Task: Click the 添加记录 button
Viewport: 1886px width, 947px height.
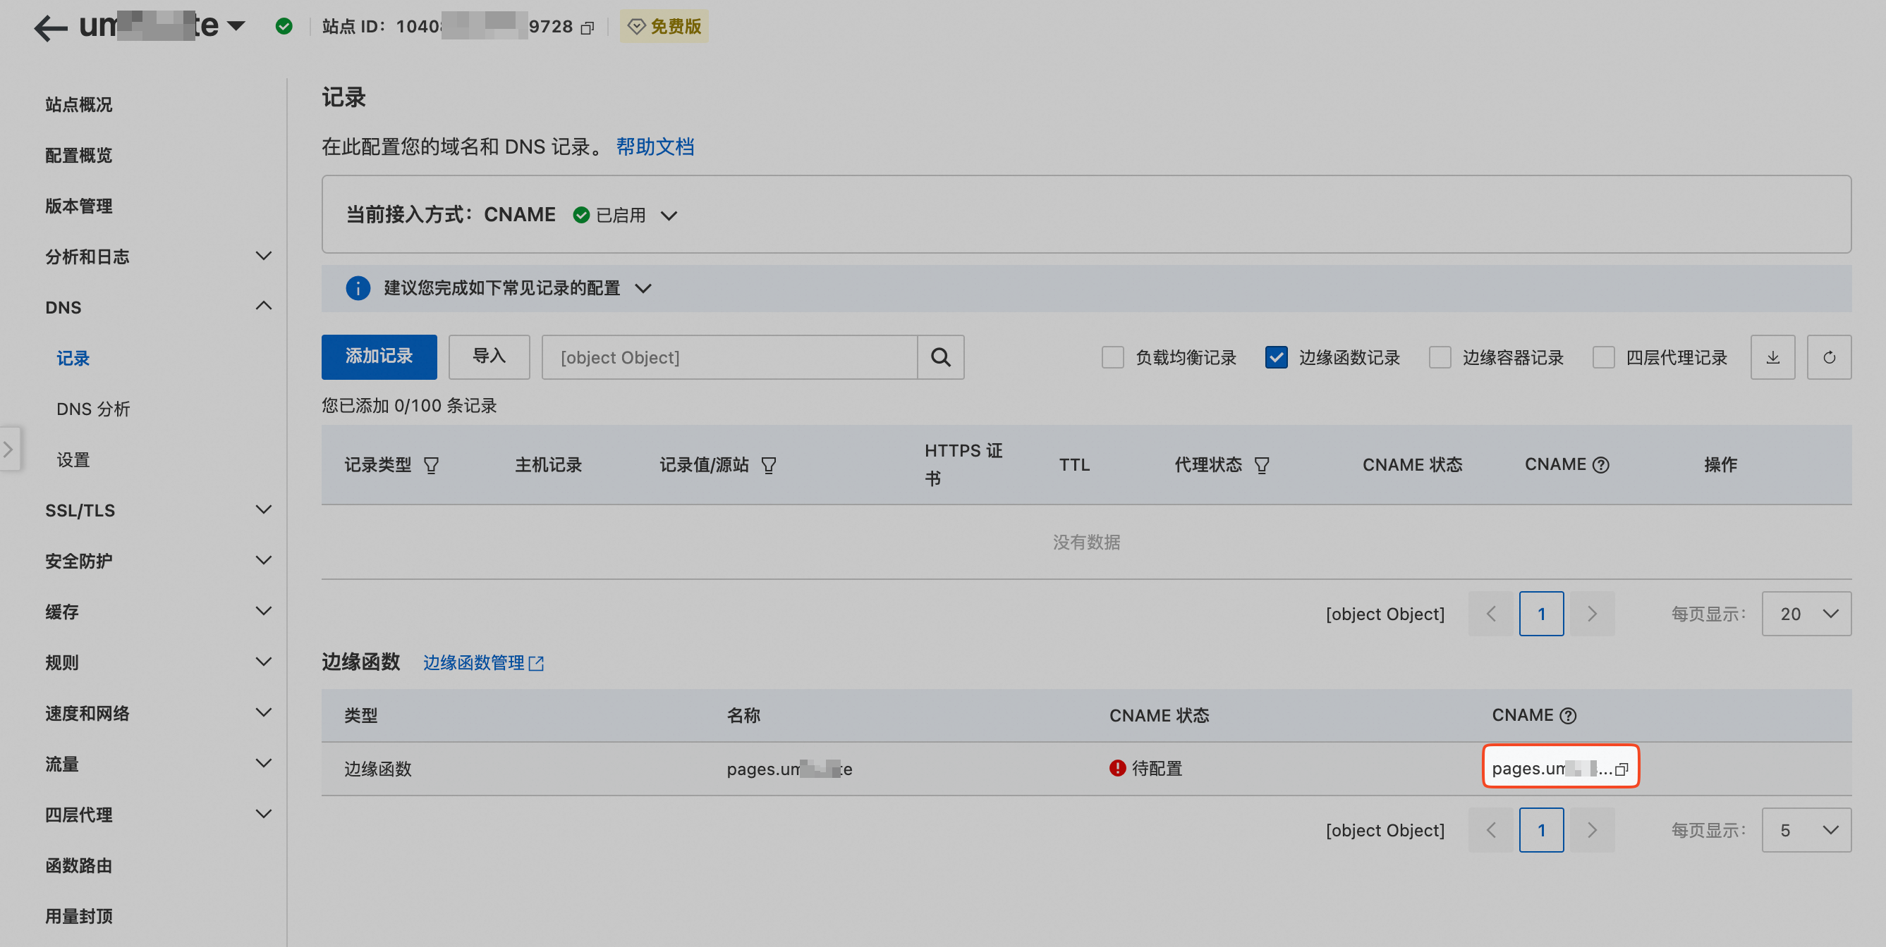Action: pos(379,357)
